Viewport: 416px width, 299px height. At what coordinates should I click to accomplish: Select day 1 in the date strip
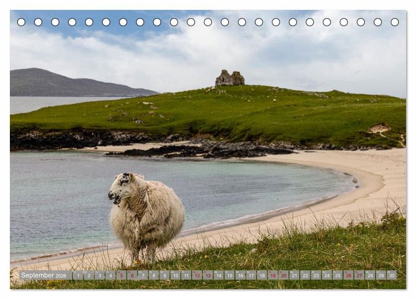click(x=78, y=275)
